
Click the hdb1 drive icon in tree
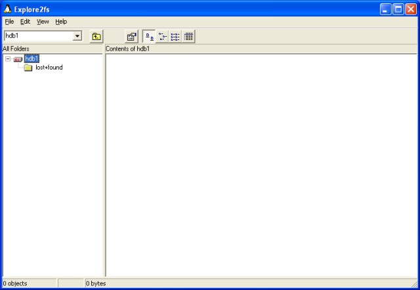(x=18, y=59)
